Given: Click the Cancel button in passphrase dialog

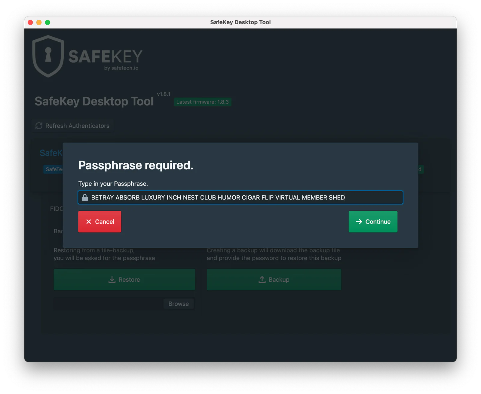Looking at the screenshot, I should pos(100,222).
